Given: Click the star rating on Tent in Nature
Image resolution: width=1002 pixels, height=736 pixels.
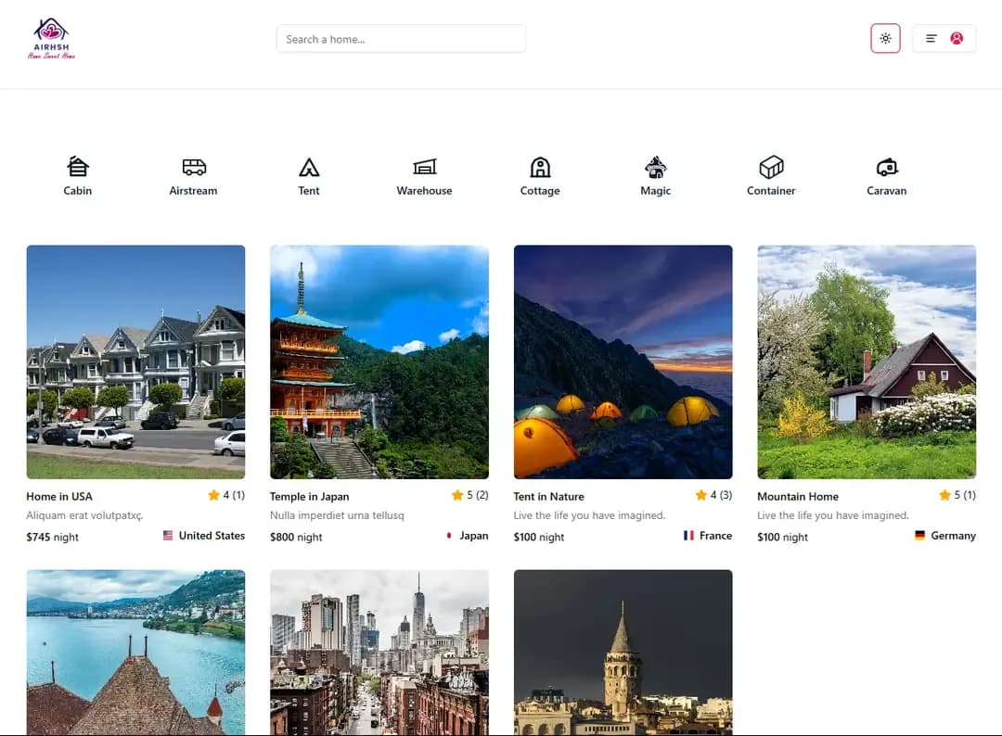Looking at the screenshot, I should click(x=713, y=495).
